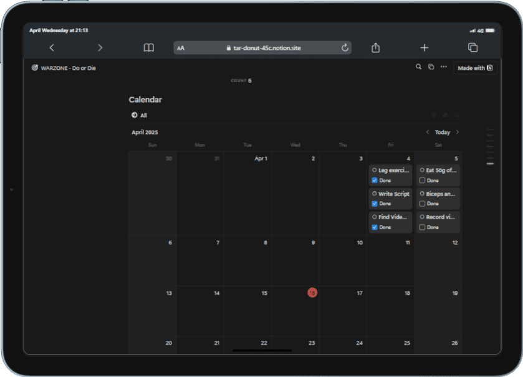
Task: Duplicate the Notion page icon
Action: pyautogui.click(x=431, y=67)
